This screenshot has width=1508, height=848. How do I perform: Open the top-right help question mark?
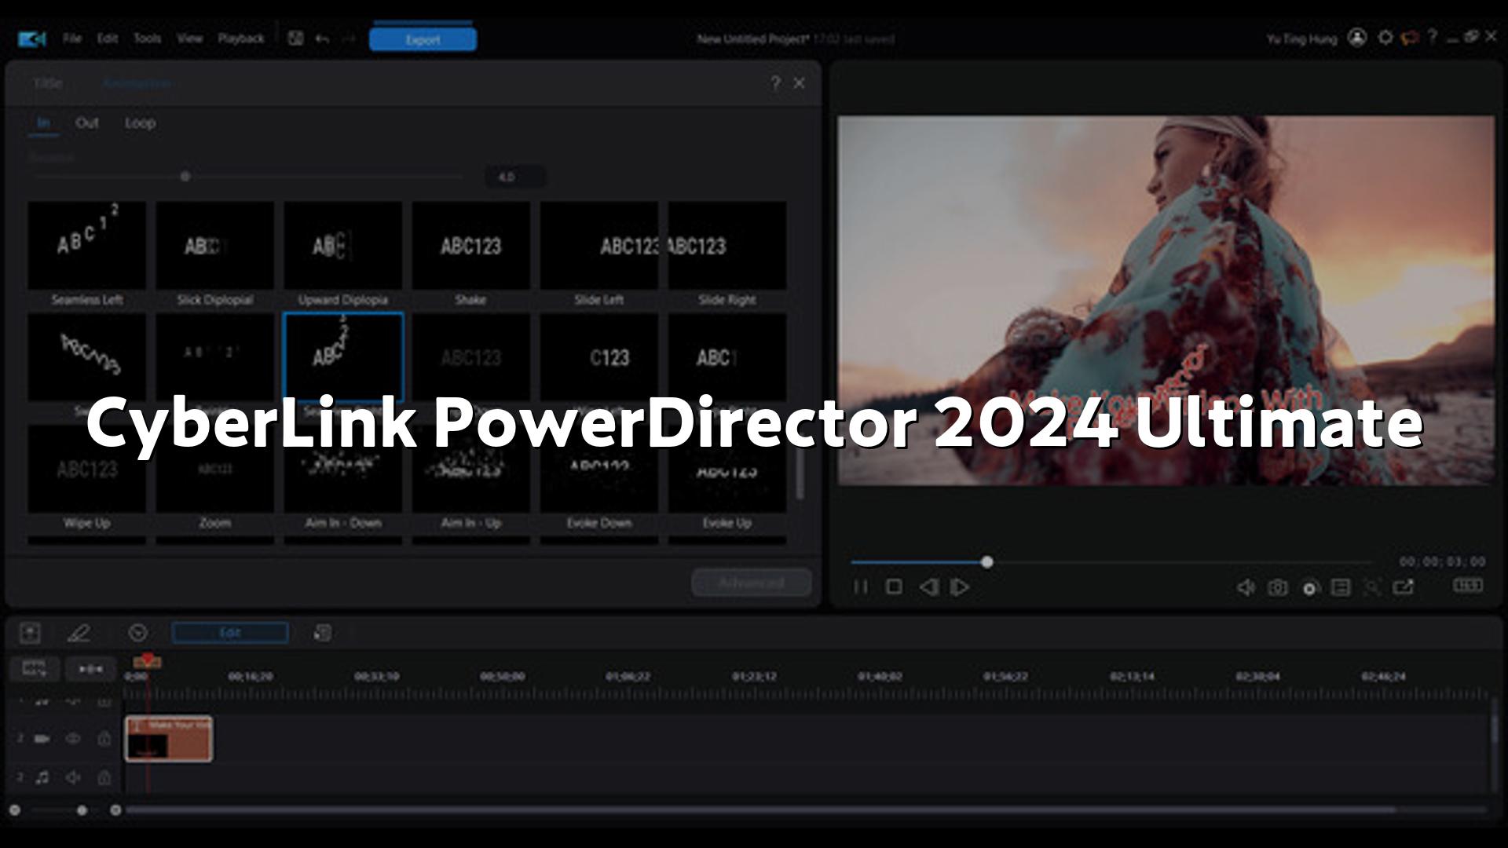1433,37
